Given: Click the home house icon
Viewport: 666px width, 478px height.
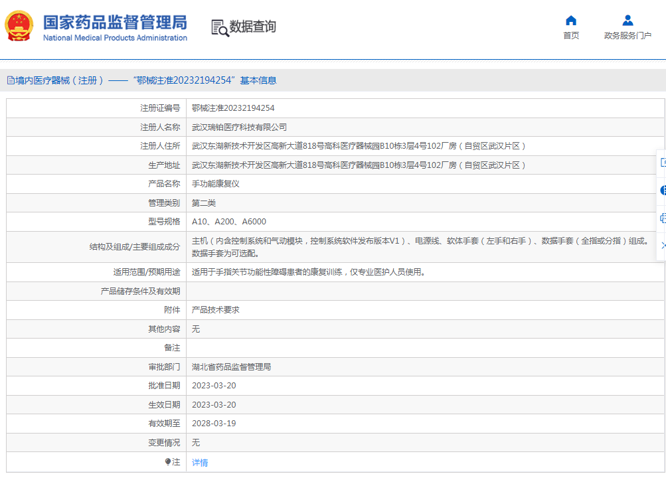Looking at the screenshot, I should 571,21.
